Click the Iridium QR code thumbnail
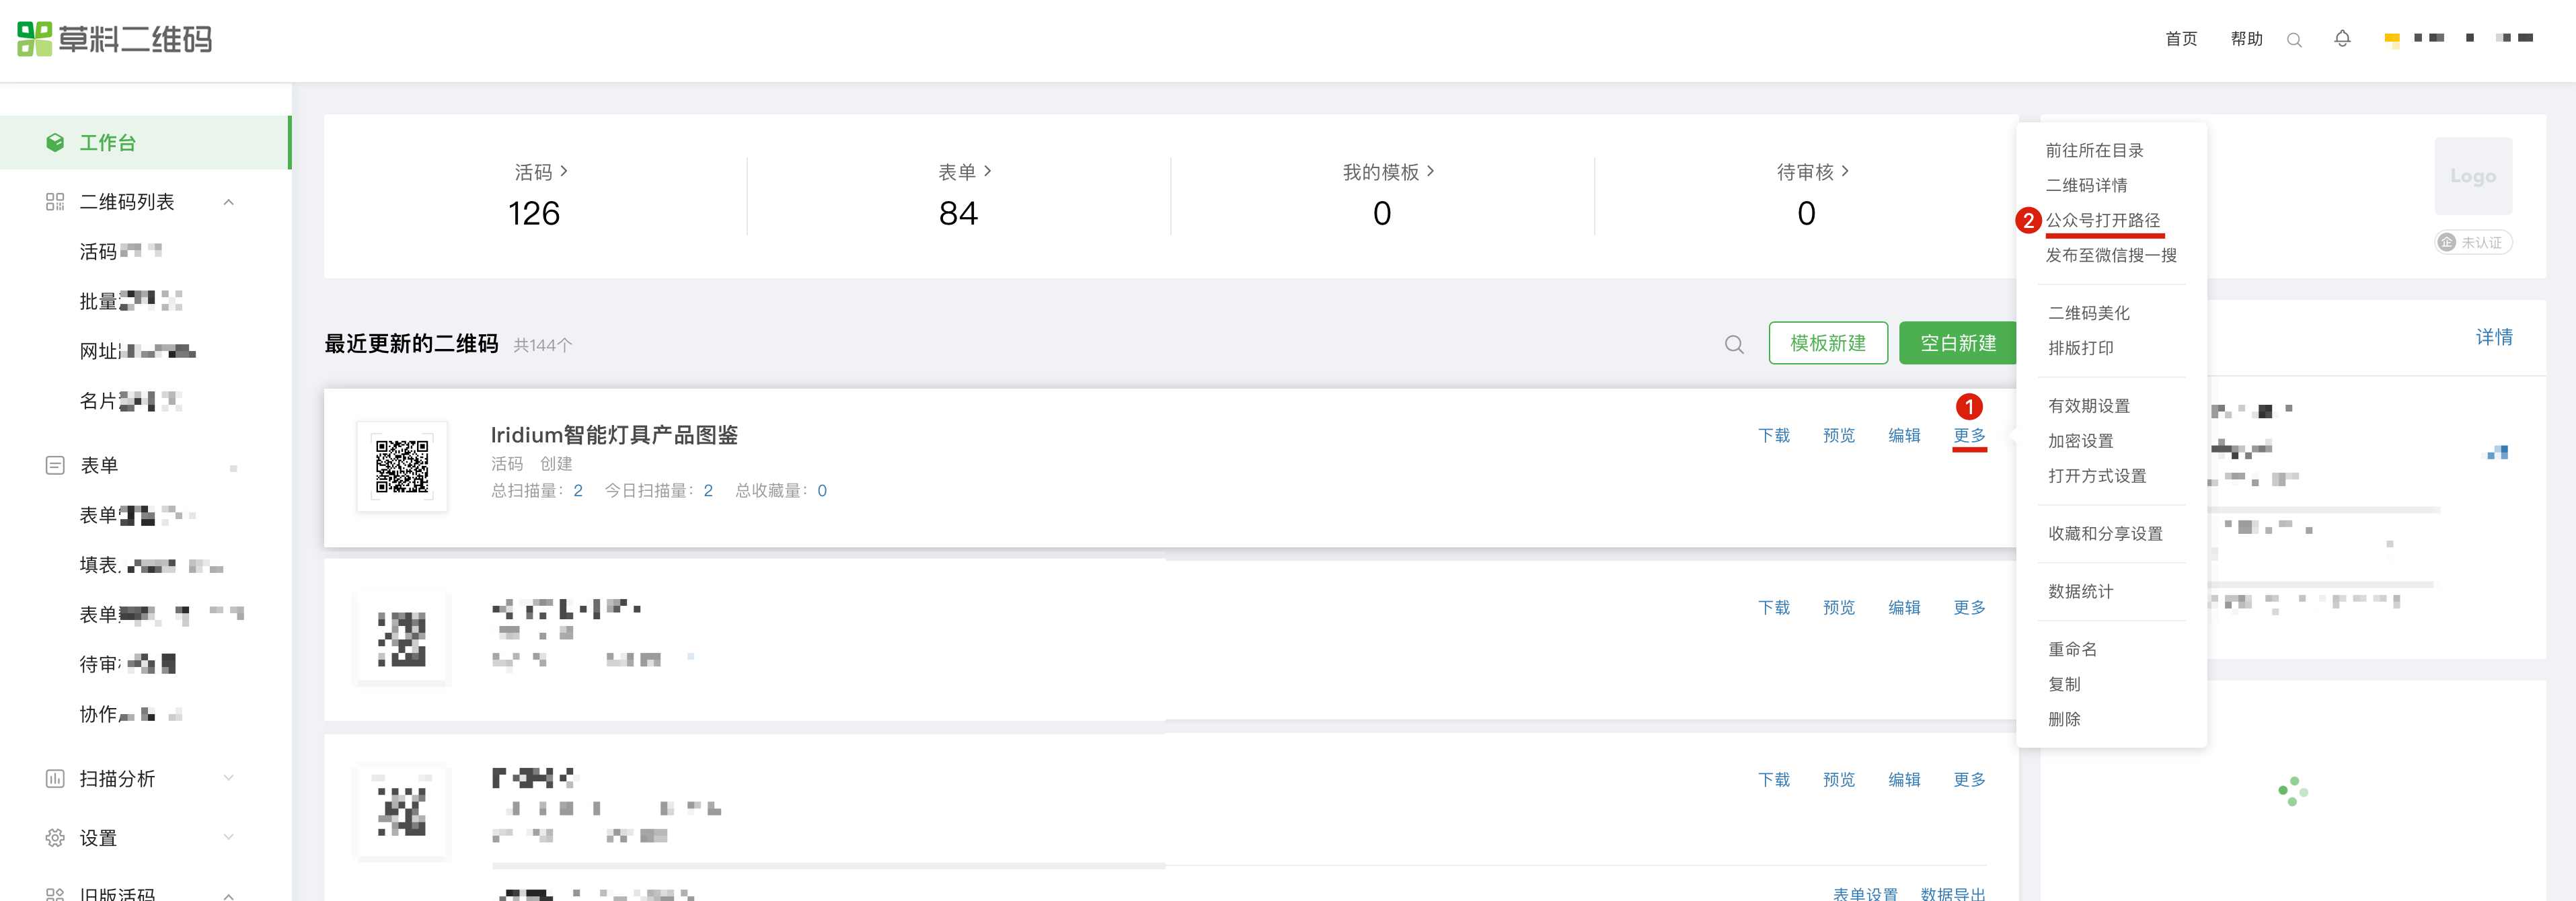This screenshot has height=901, width=2576. tap(402, 466)
